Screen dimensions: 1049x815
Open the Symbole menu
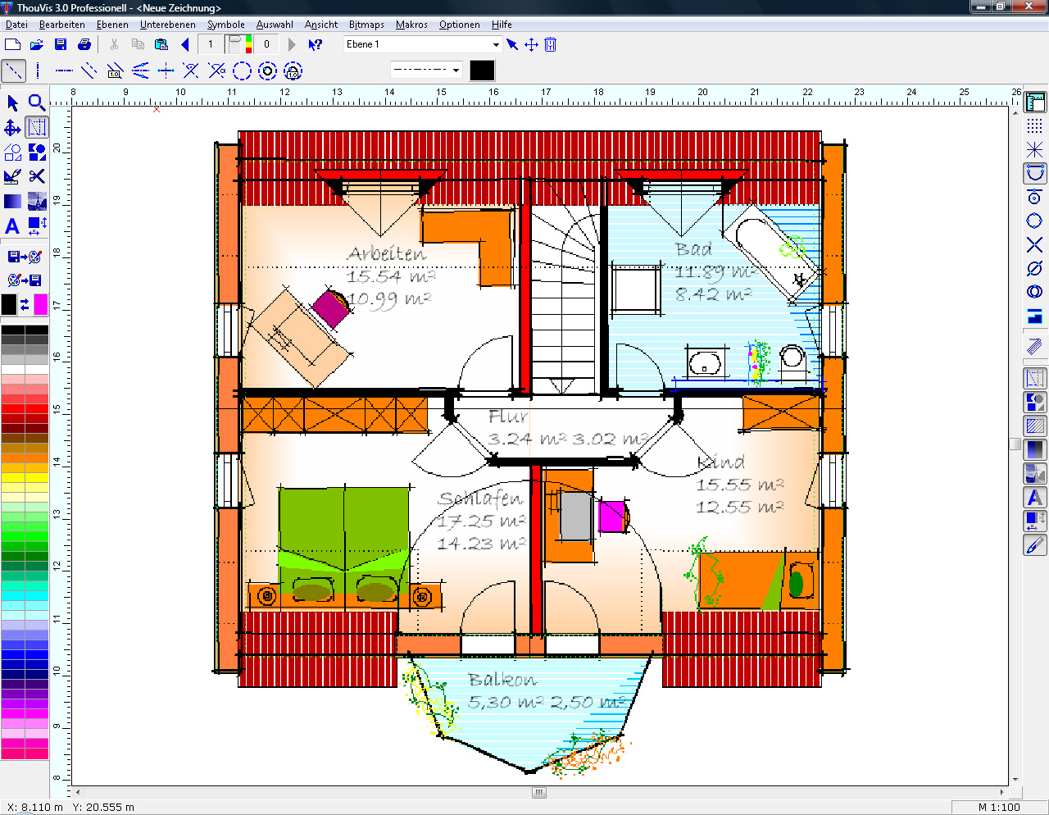225,25
